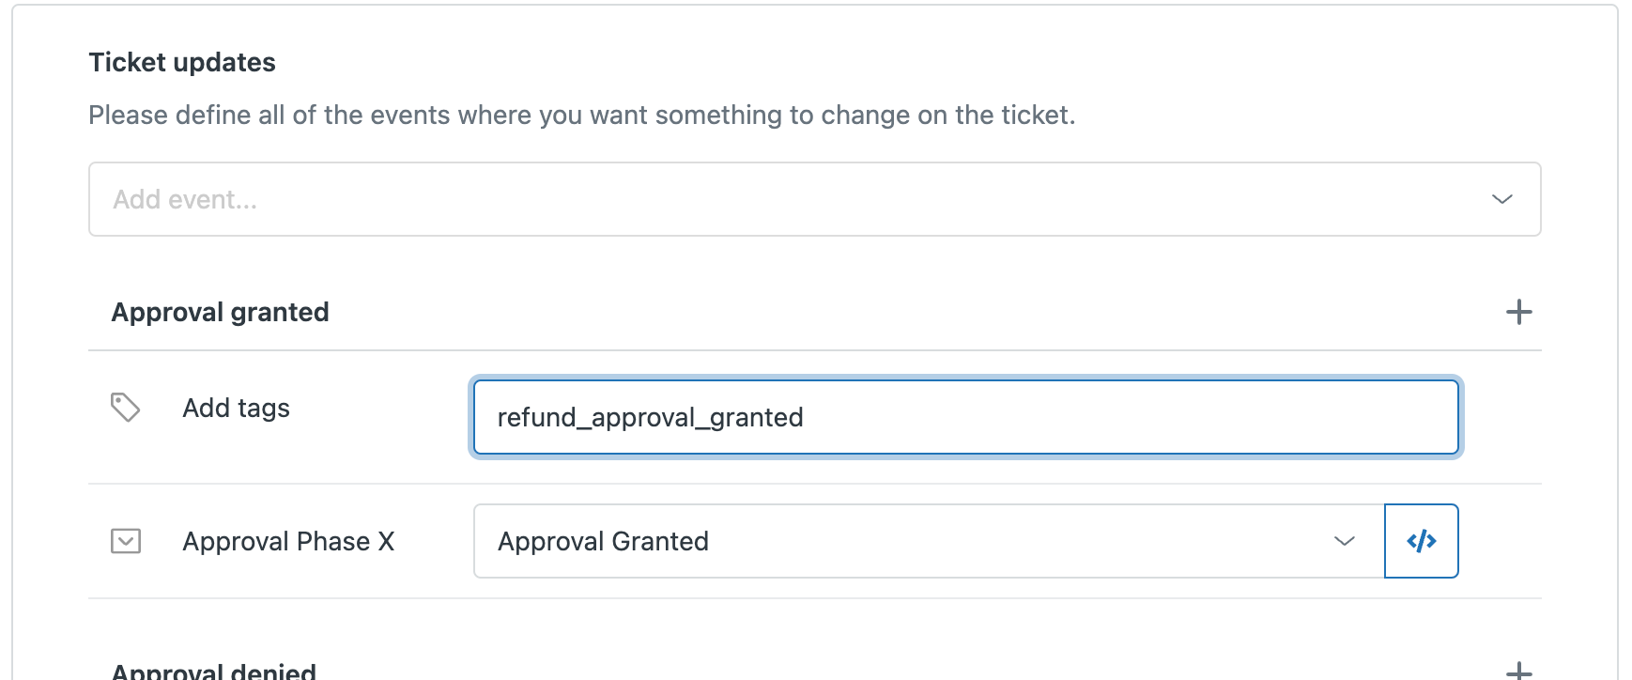The width and height of the screenshot is (1632, 680).
Task: Click the chevron on the Add event field
Action: [x=1501, y=198]
